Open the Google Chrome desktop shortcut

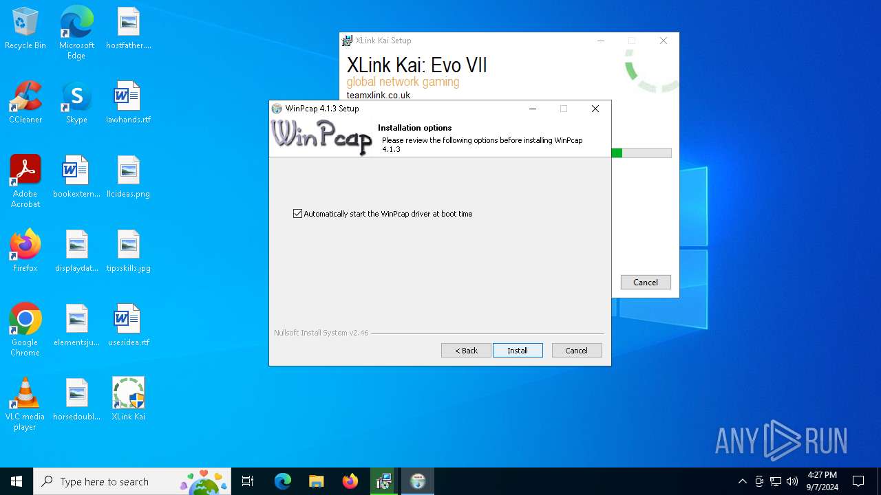pos(25,331)
